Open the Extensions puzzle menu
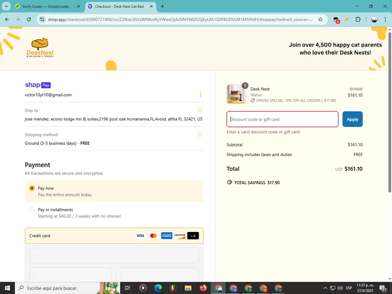 pyautogui.click(x=358, y=19)
